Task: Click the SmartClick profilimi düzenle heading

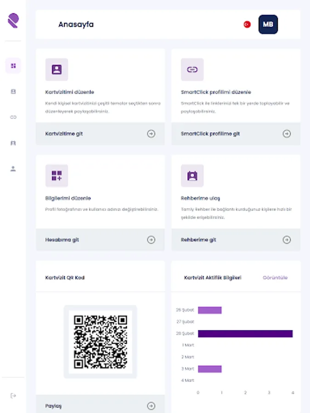Action: [x=216, y=92]
